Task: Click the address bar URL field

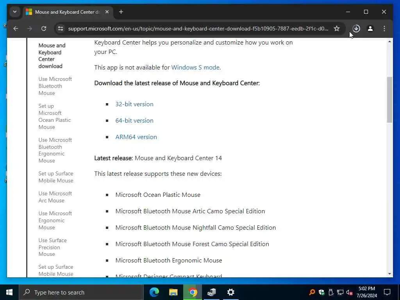Action: click(x=198, y=29)
